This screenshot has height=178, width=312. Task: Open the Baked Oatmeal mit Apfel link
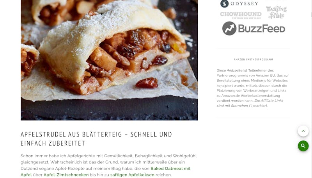tap(105, 172)
